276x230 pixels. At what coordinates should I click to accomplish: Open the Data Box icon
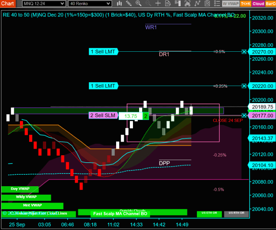pos(168,4)
